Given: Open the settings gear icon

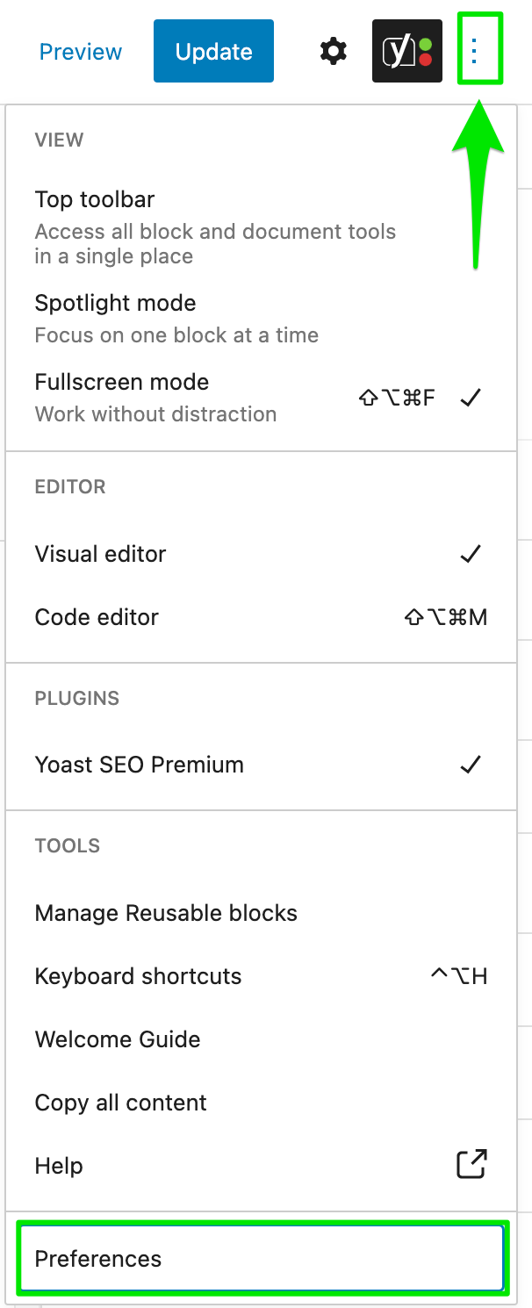Looking at the screenshot, I should tap(333, 51).
